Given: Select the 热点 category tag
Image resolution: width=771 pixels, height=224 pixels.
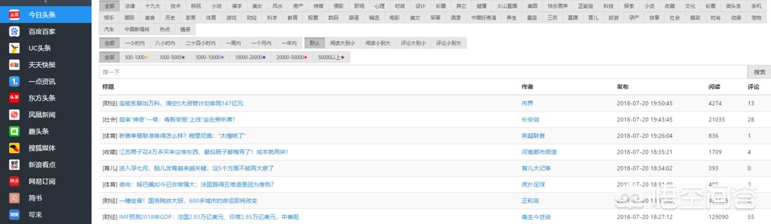Looking at the screenshot, I should (x=165, y=29).
